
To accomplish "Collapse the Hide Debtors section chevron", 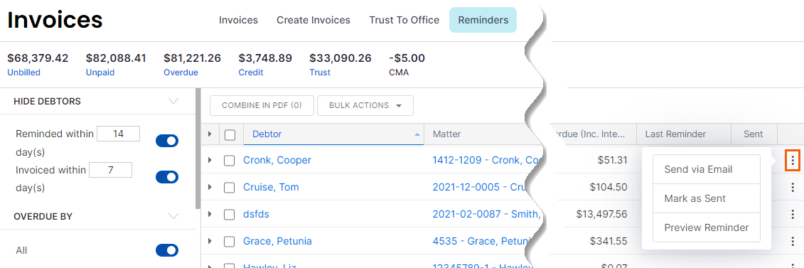I will [174, 102].
